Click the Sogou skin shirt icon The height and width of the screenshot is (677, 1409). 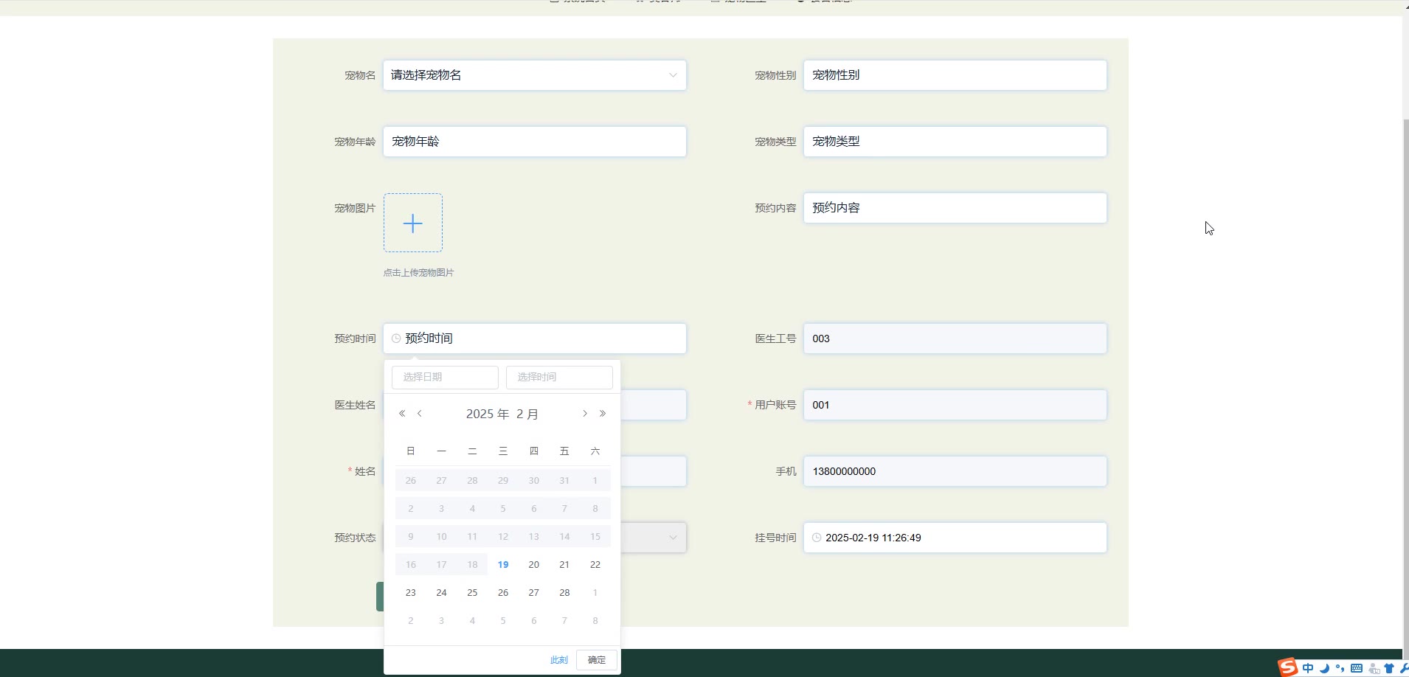point(1389,668)
